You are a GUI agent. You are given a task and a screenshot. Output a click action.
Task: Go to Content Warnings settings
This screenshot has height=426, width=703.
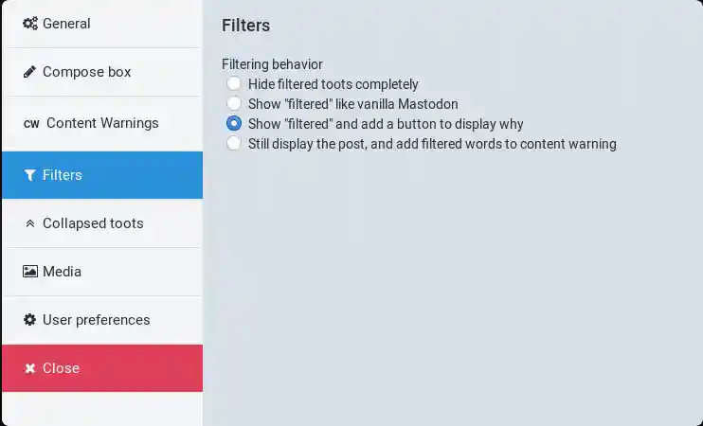click(x=102, y=123)
